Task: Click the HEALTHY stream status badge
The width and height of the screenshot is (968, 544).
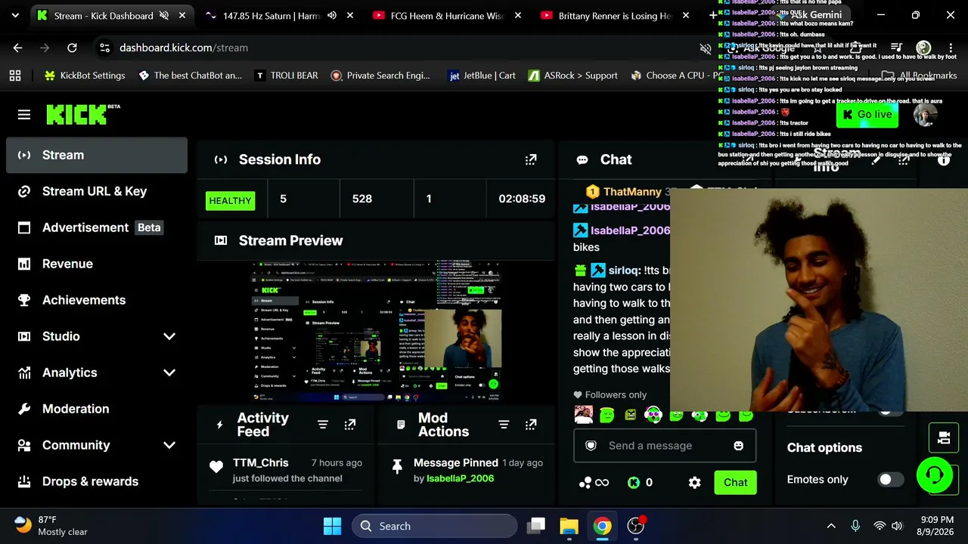Action: pos(231,200)
